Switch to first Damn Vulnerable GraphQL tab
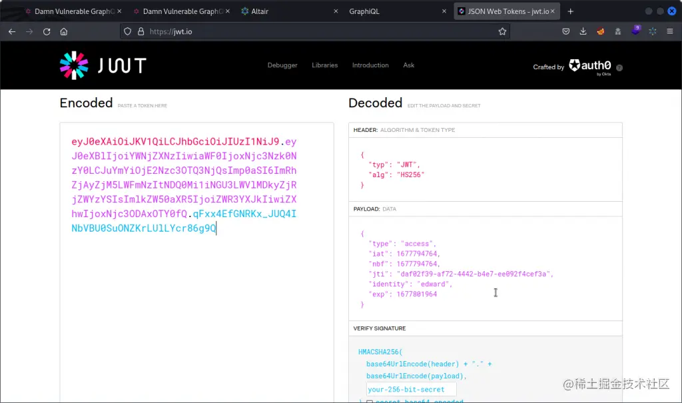This screenshot has height=403, width=682. coord(73,11)
